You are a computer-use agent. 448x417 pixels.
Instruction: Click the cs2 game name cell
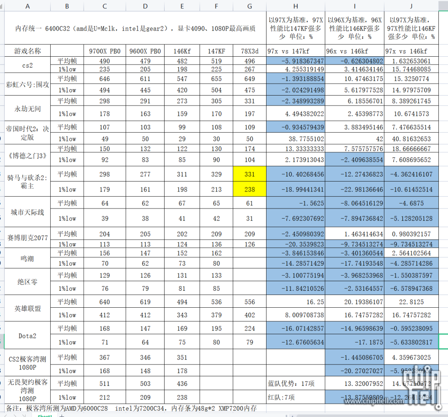click(x=27, y=65)
